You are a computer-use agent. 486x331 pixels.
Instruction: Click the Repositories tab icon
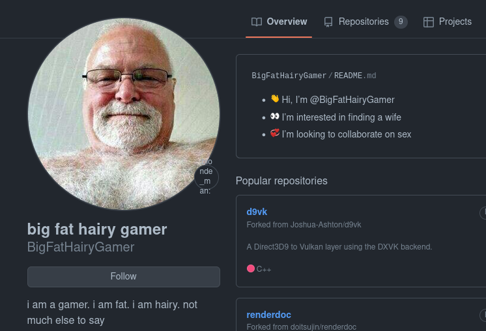[x=328, y=22]
